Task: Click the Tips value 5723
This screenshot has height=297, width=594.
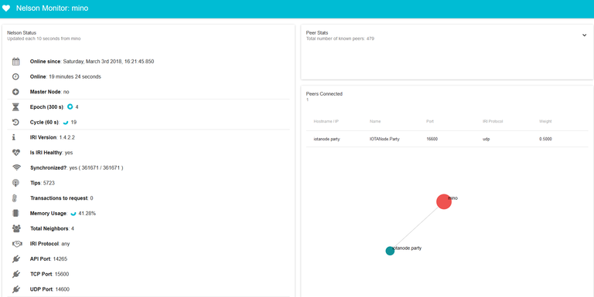Action: [49, 183]
